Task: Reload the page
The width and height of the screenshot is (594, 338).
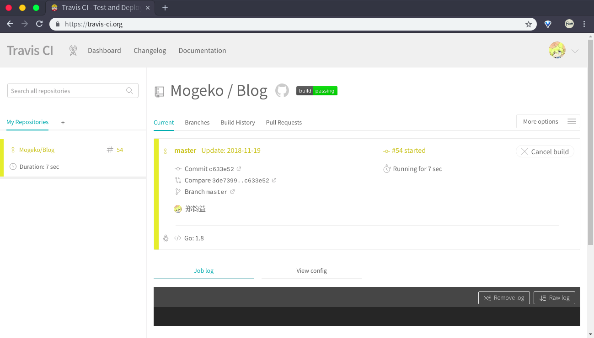Action: pyautogui.click(x=39, y=24)
